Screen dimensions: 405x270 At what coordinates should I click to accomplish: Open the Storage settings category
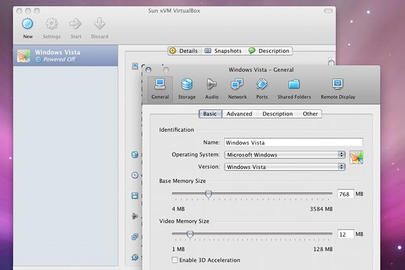[186, 89]
